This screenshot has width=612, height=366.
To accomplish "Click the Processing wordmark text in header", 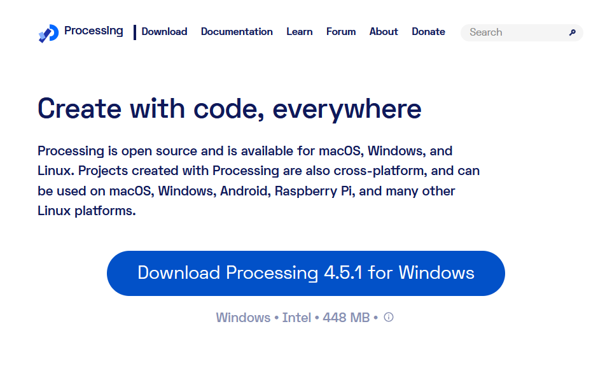I will pyautogui.click(x=94, y=31).
